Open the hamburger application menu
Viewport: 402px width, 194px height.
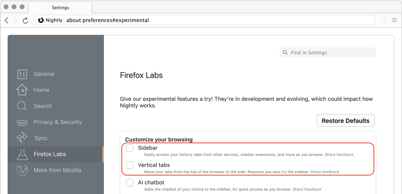click(394, 20)
